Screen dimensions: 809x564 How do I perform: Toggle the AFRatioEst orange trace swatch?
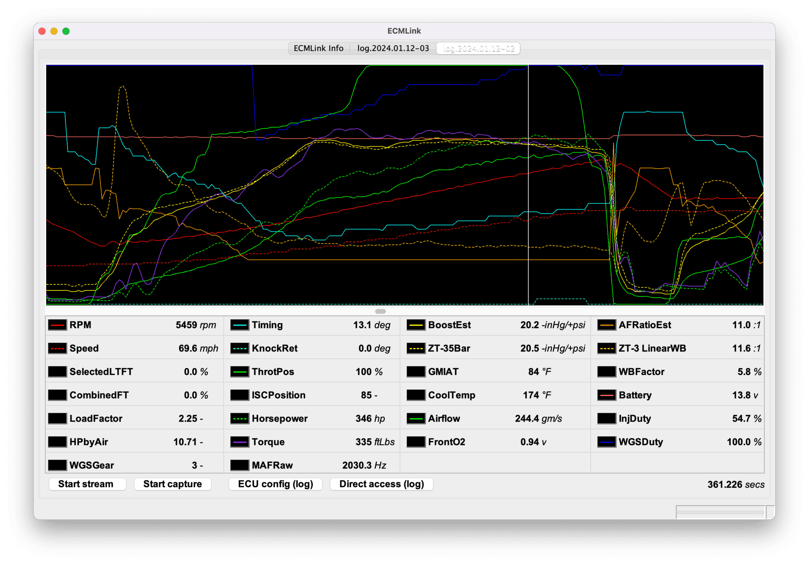[x=606, y=325]
